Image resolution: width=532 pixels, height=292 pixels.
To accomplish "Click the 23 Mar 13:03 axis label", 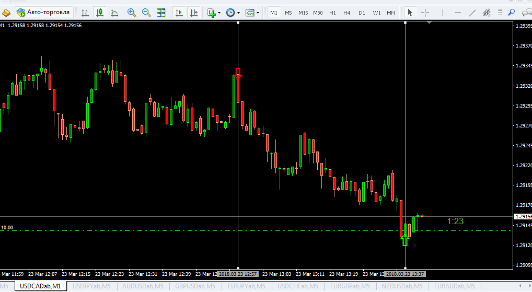I will 276,274.
